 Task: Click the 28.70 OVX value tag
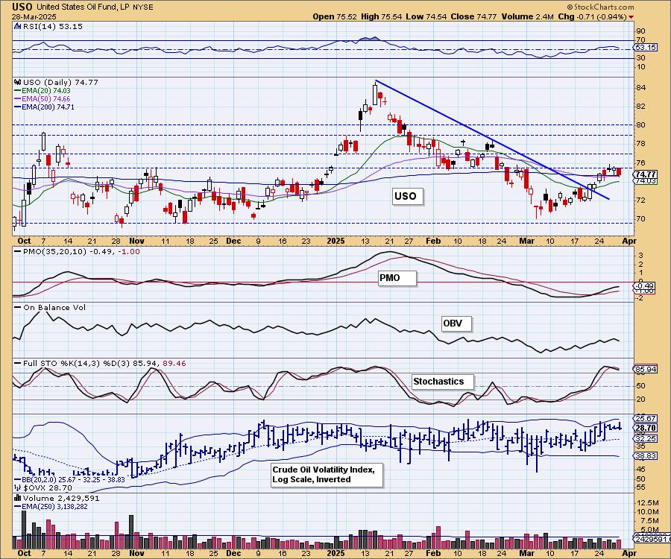tap(646, 428)
